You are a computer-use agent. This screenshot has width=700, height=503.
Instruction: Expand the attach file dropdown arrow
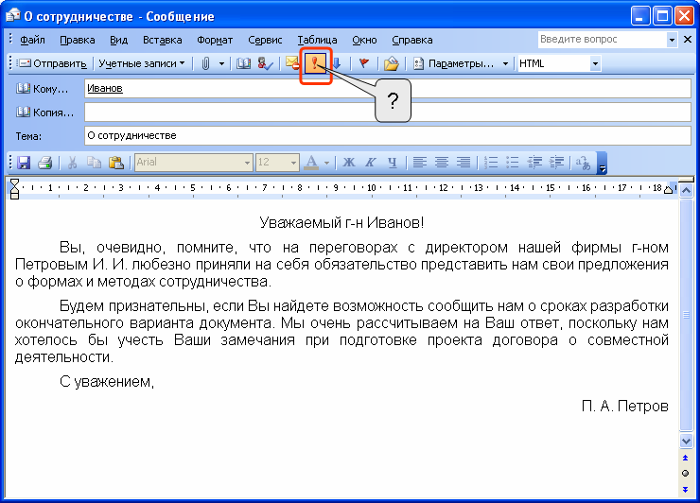coord(221,63)
